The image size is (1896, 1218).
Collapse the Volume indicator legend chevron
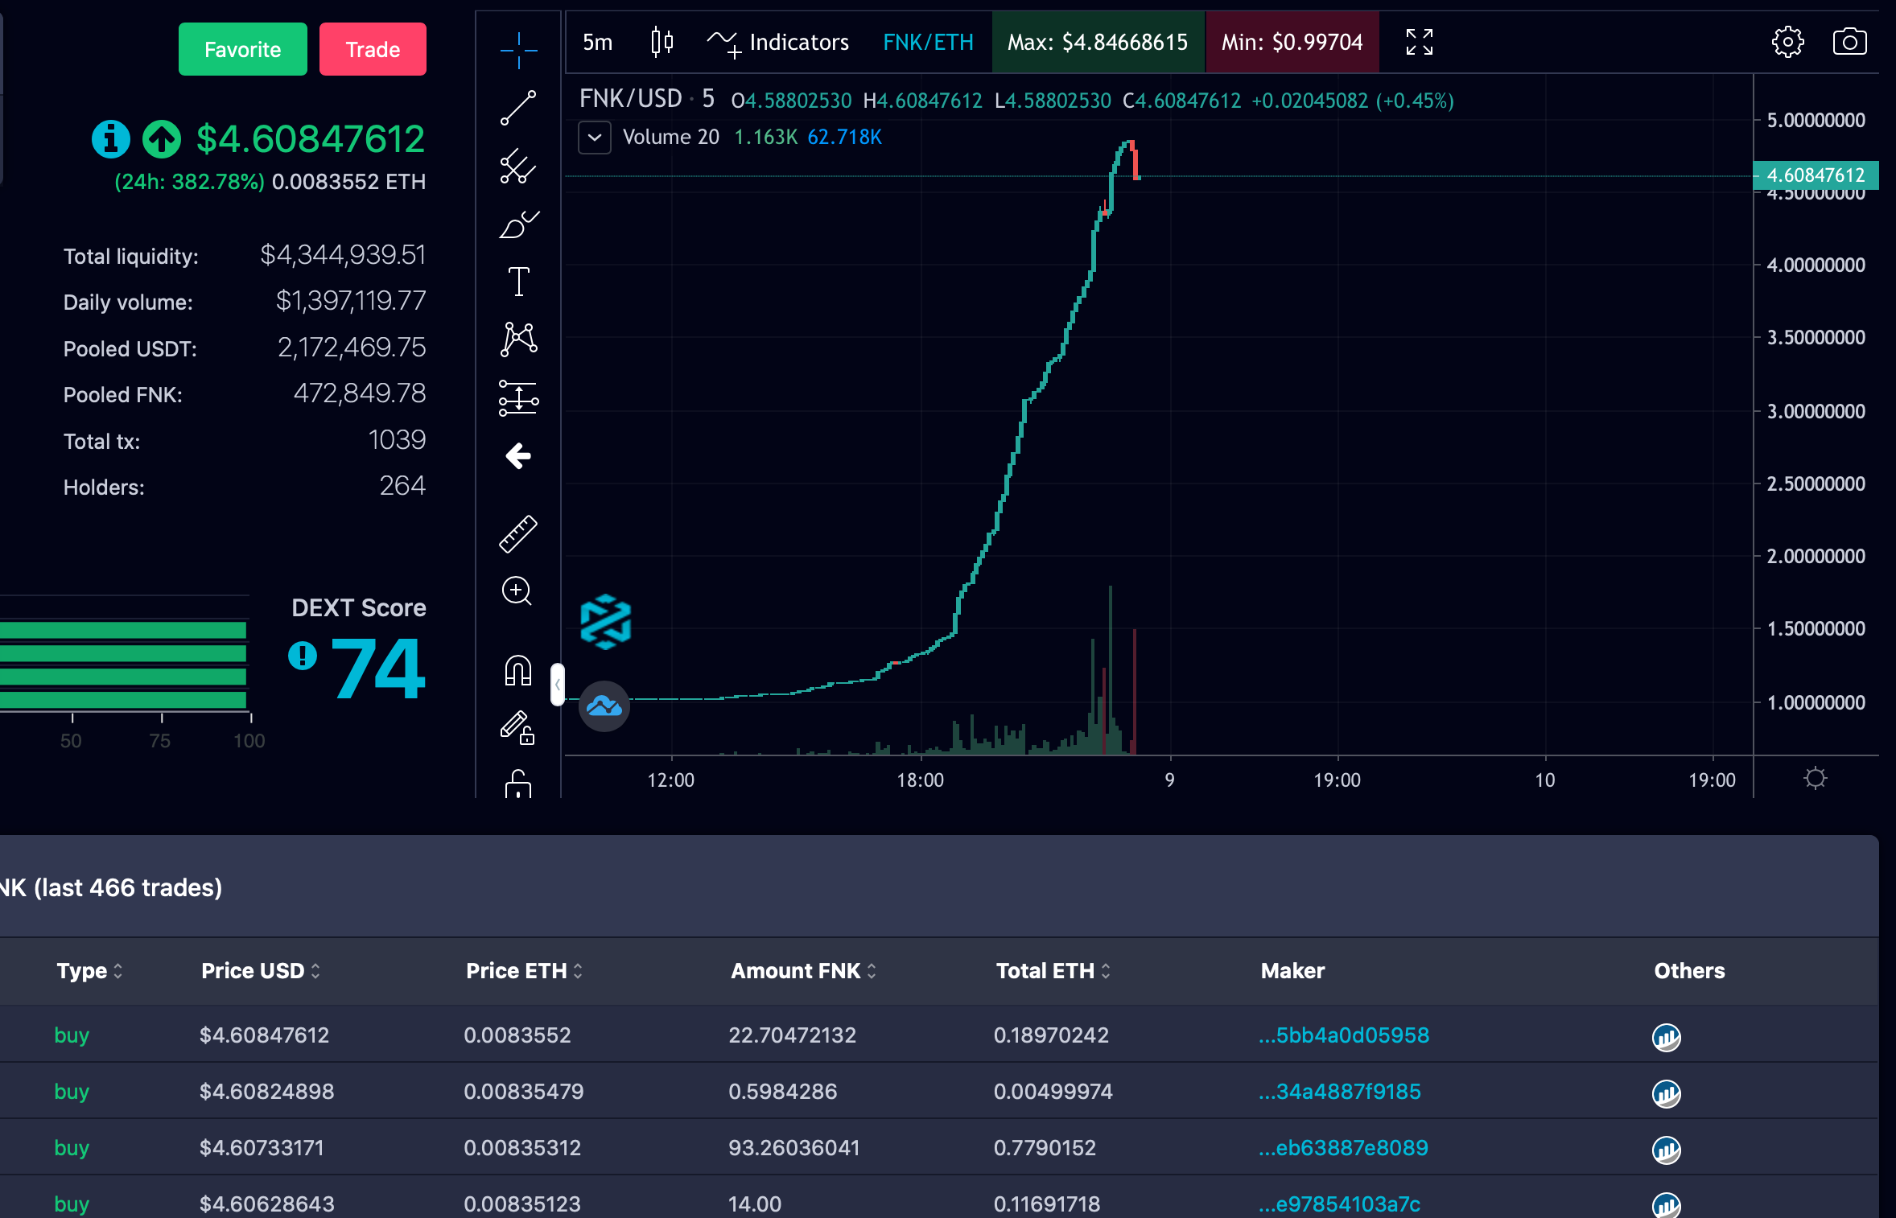[595, 138]
